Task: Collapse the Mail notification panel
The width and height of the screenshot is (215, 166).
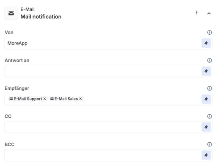Action: click(209, 14)
